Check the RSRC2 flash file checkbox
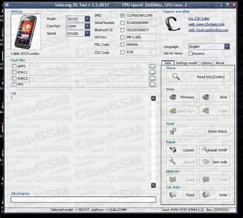Viewport: 243px width, 218px height. pos(14,78)
